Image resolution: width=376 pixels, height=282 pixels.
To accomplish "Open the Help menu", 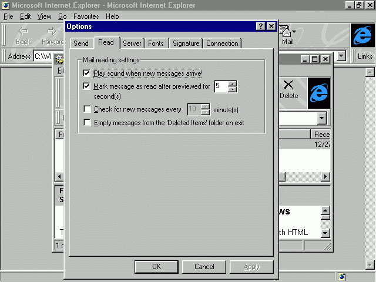I will pos(112,16).
